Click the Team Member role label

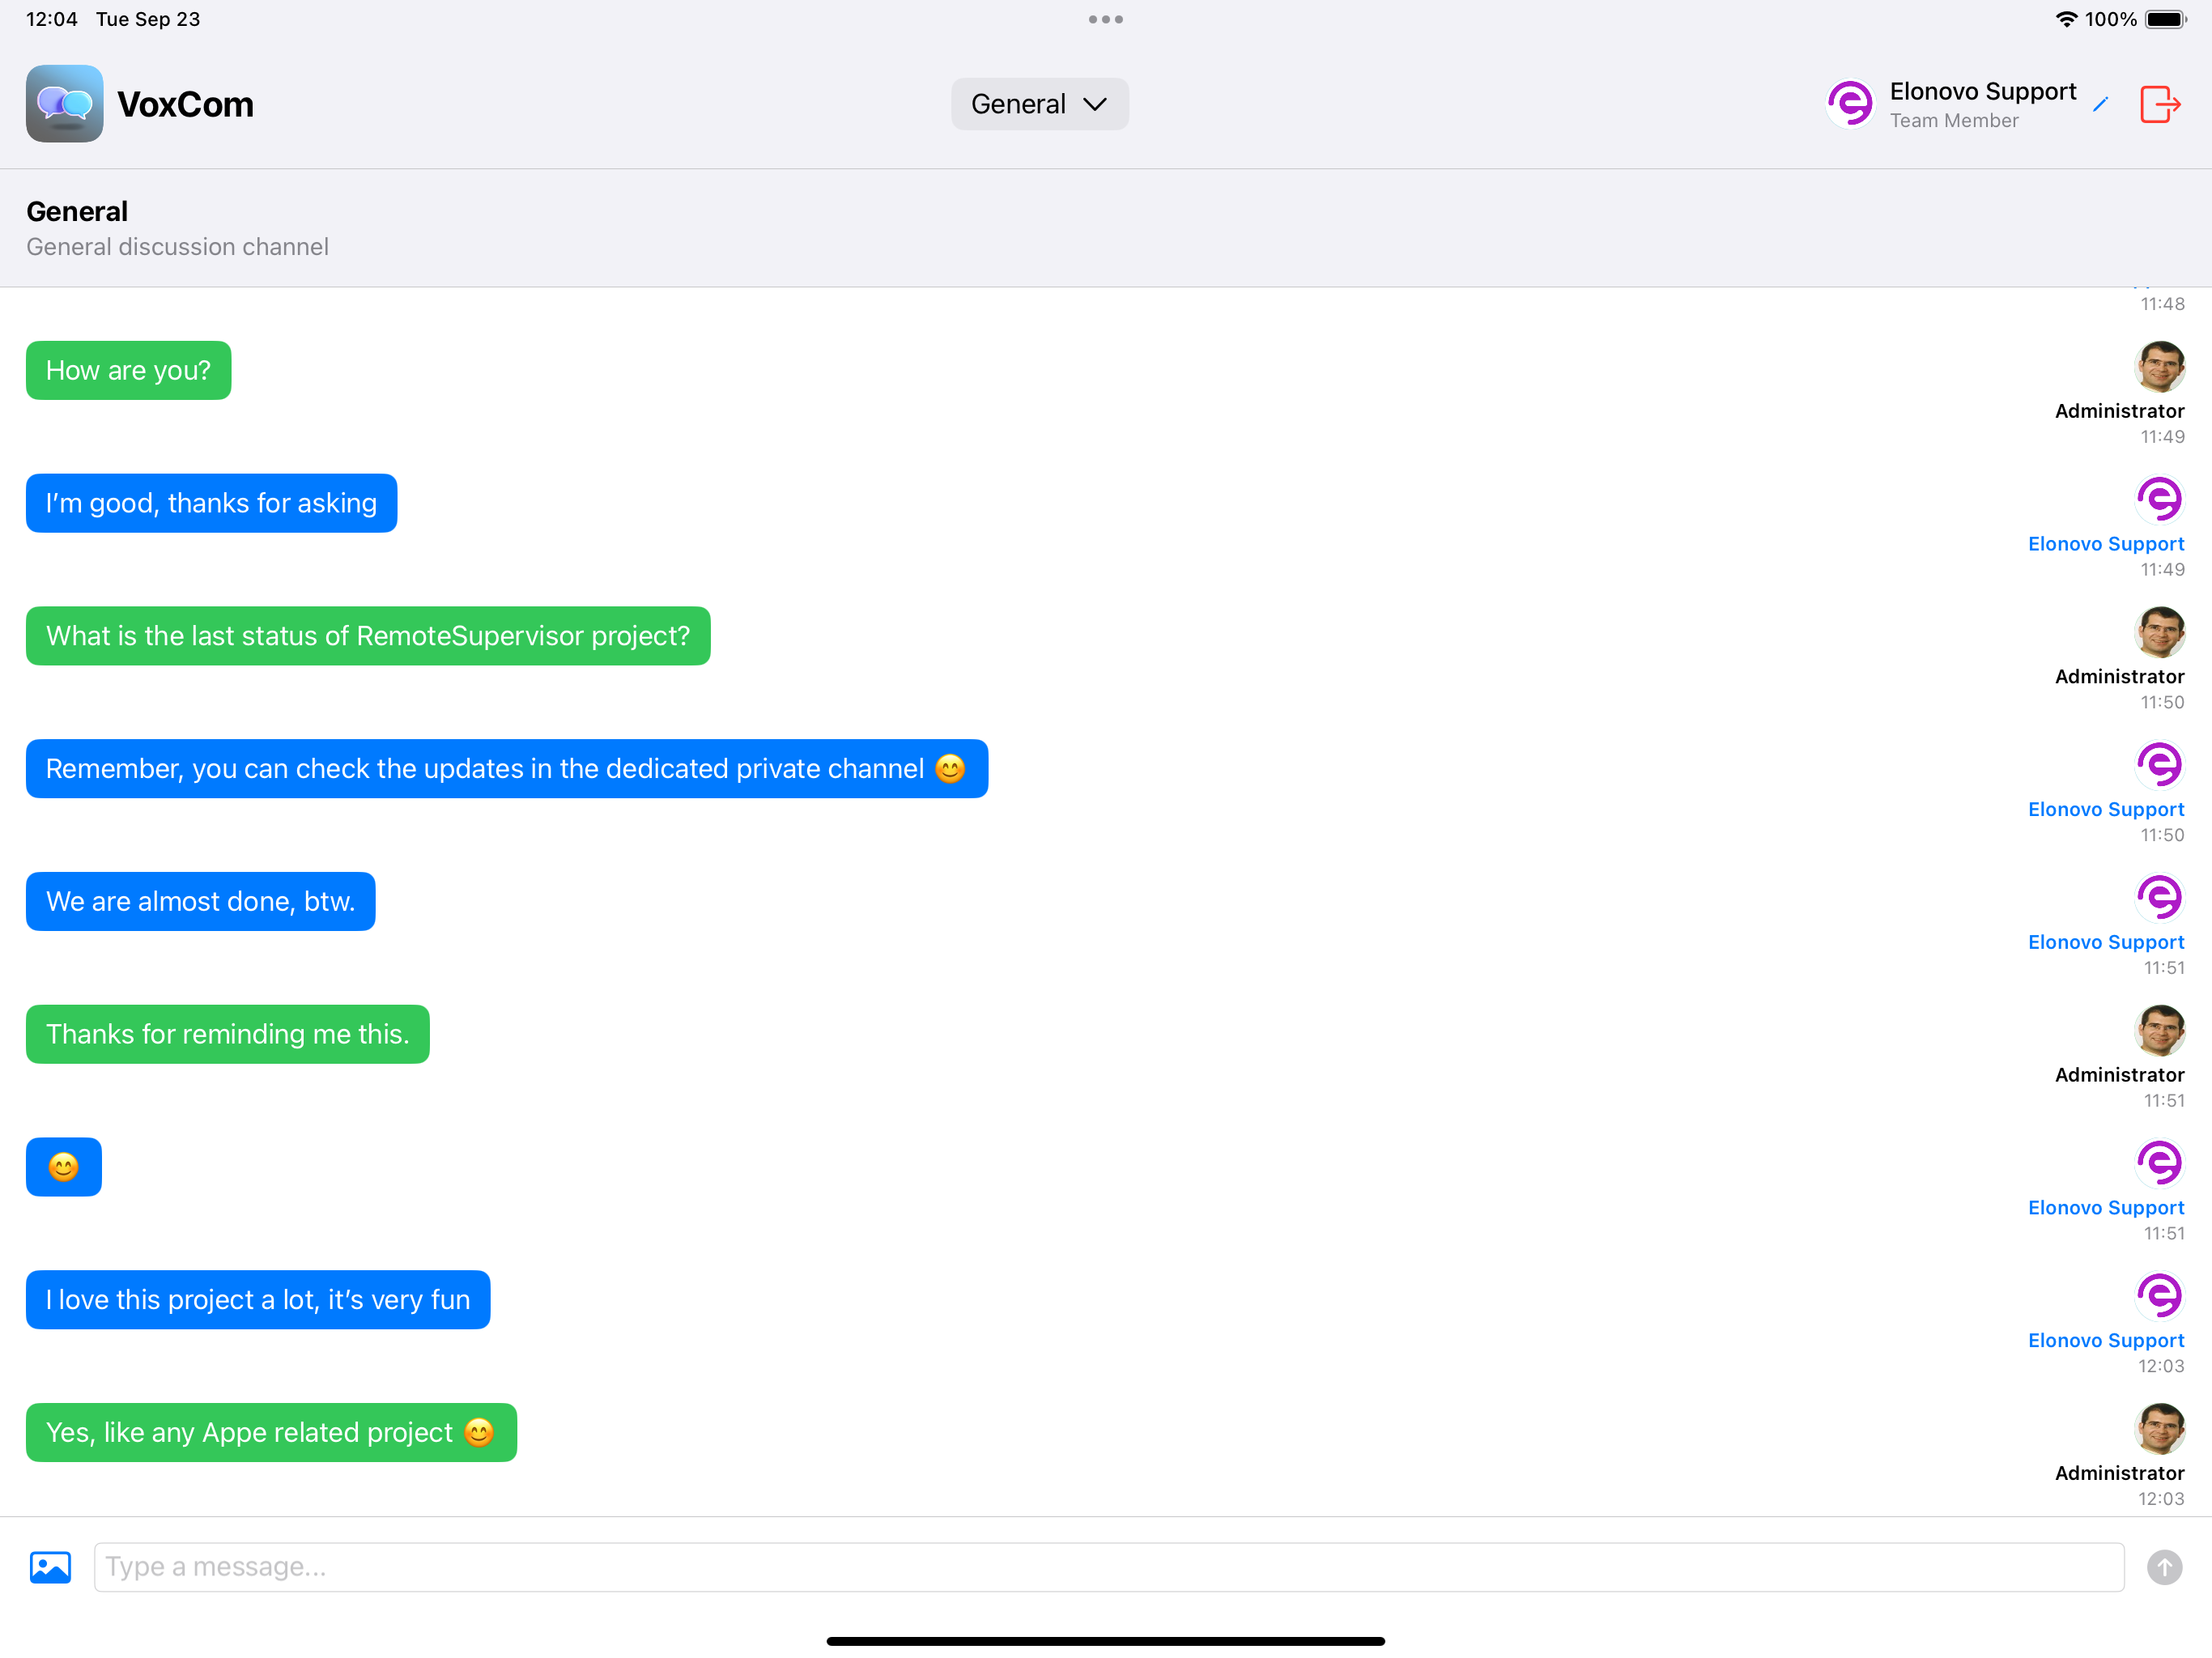click(x=1954, y=121)
